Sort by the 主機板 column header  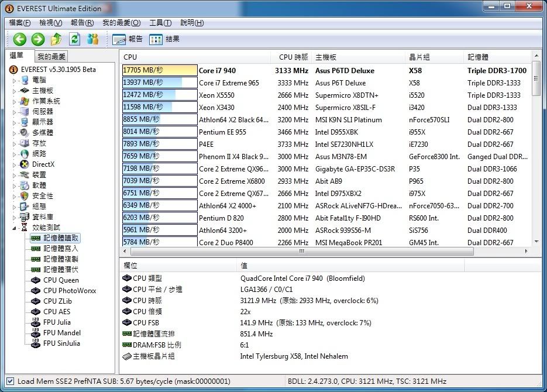(358, 57)
